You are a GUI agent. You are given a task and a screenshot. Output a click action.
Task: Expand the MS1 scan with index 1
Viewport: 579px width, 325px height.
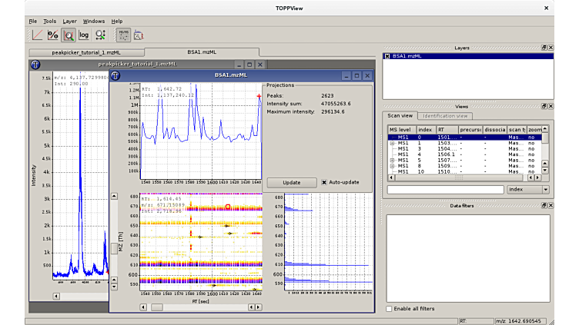(x=391, y=143)
